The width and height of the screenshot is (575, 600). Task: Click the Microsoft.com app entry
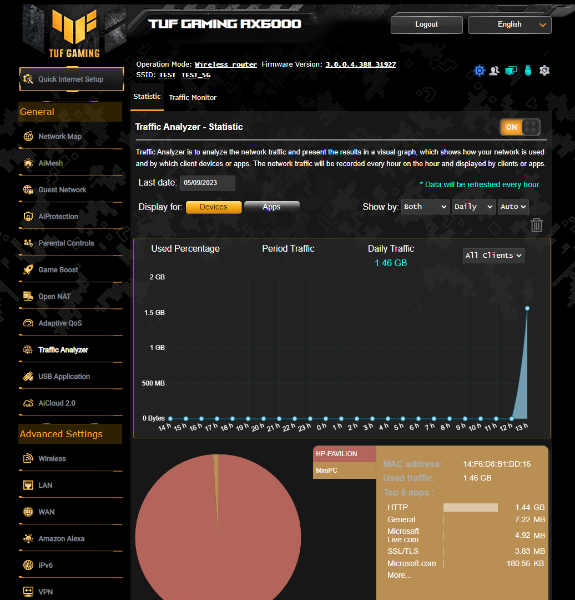click(411, 564)
